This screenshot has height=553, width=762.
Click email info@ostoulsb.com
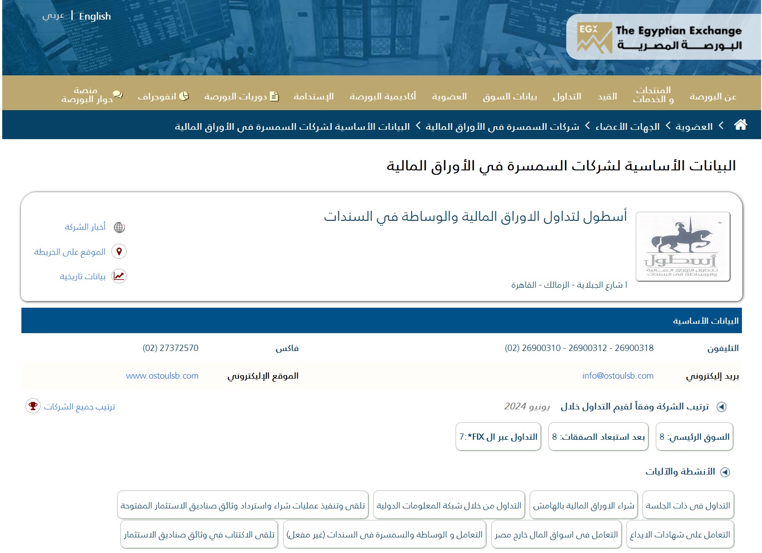[618, 376]
